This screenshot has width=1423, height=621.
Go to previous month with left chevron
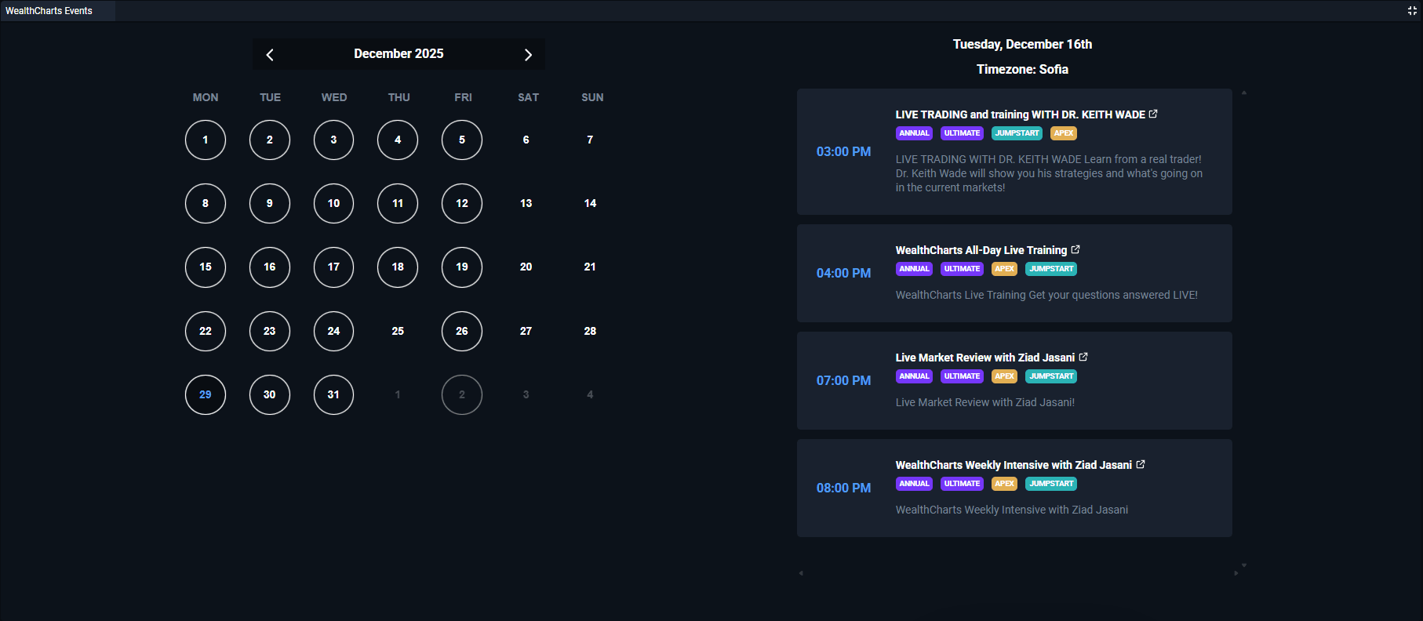pos(270,54)
